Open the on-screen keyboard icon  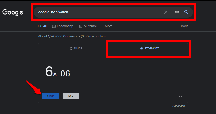[x=177, y=12]
